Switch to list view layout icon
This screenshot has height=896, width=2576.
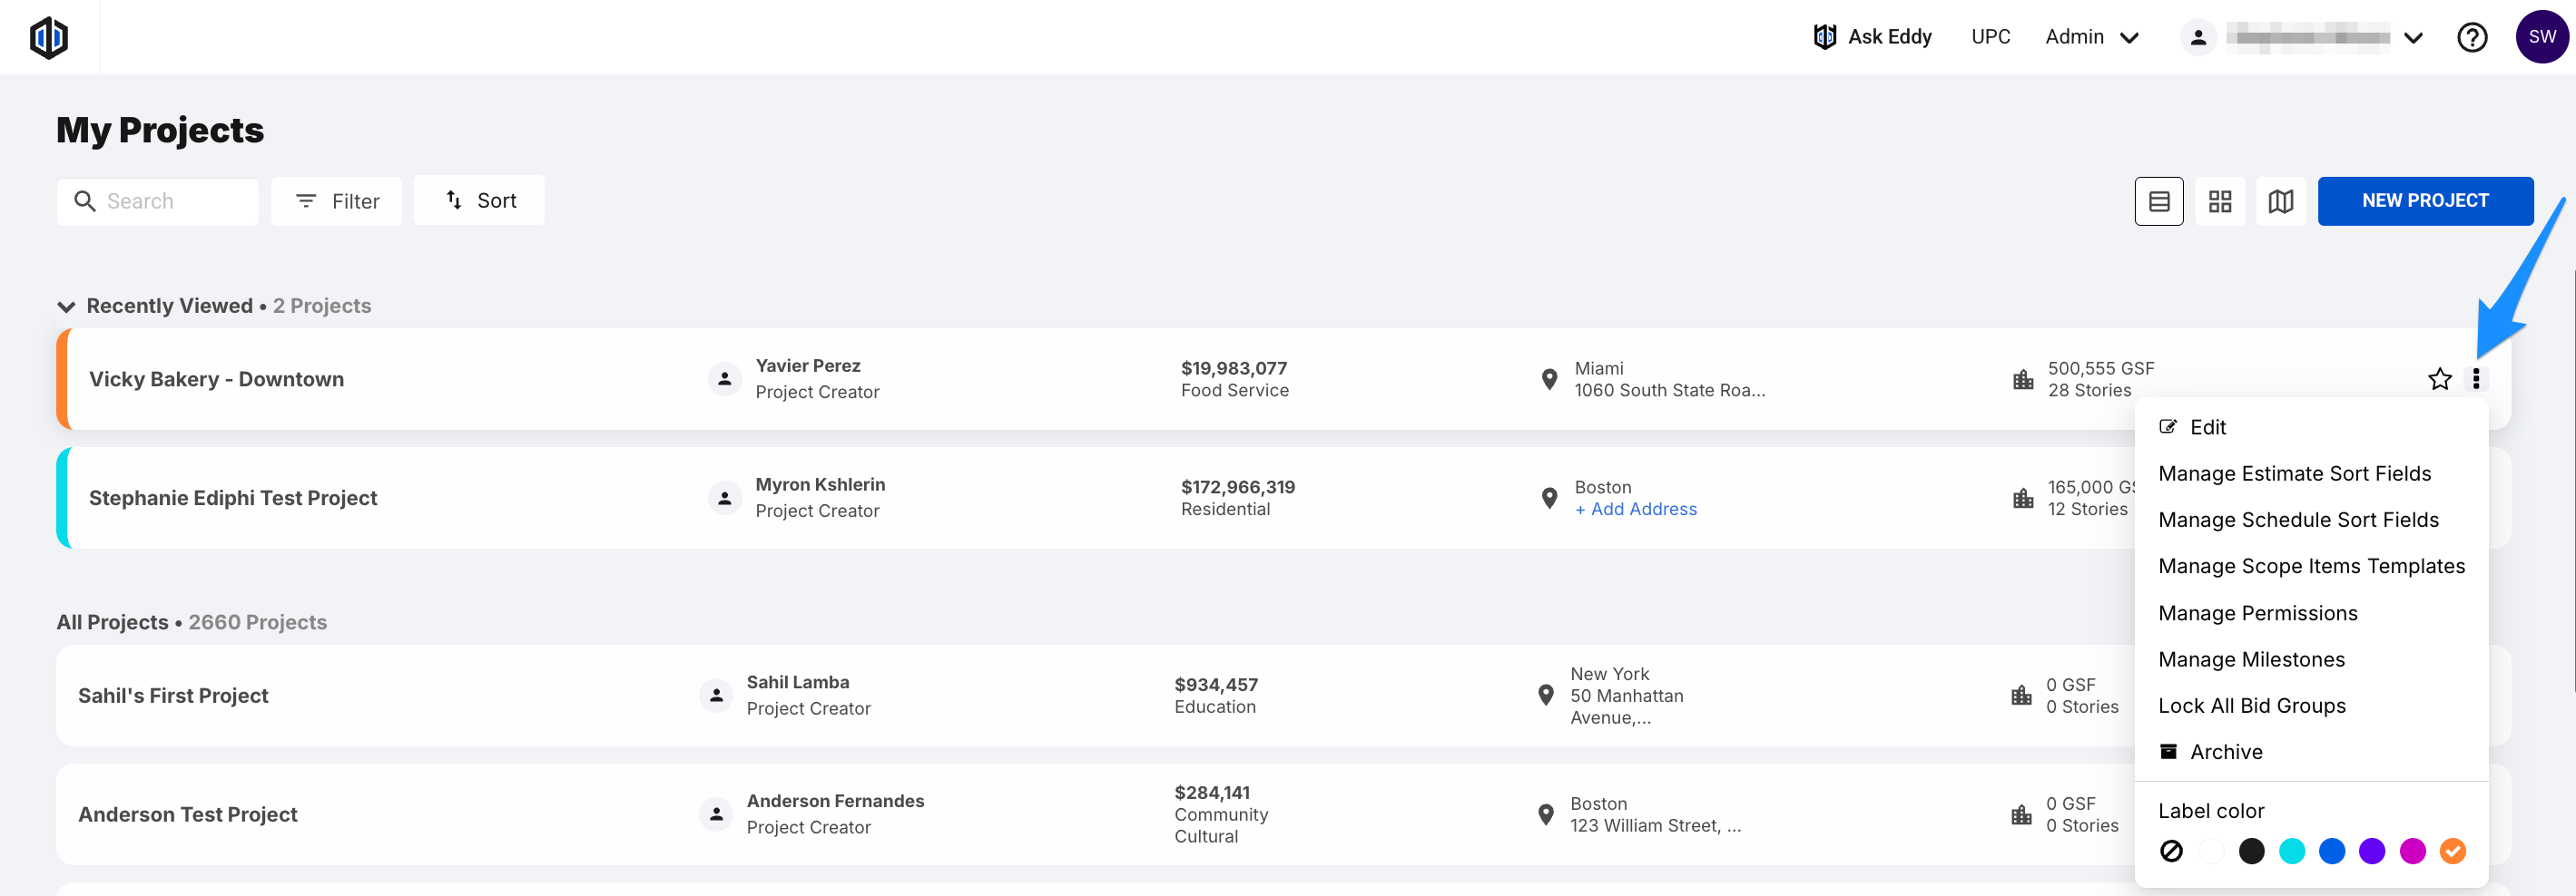click(x=2158, y=200)
